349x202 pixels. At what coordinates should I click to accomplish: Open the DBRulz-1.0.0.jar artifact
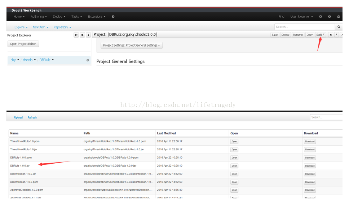click(x=234, y=166)
